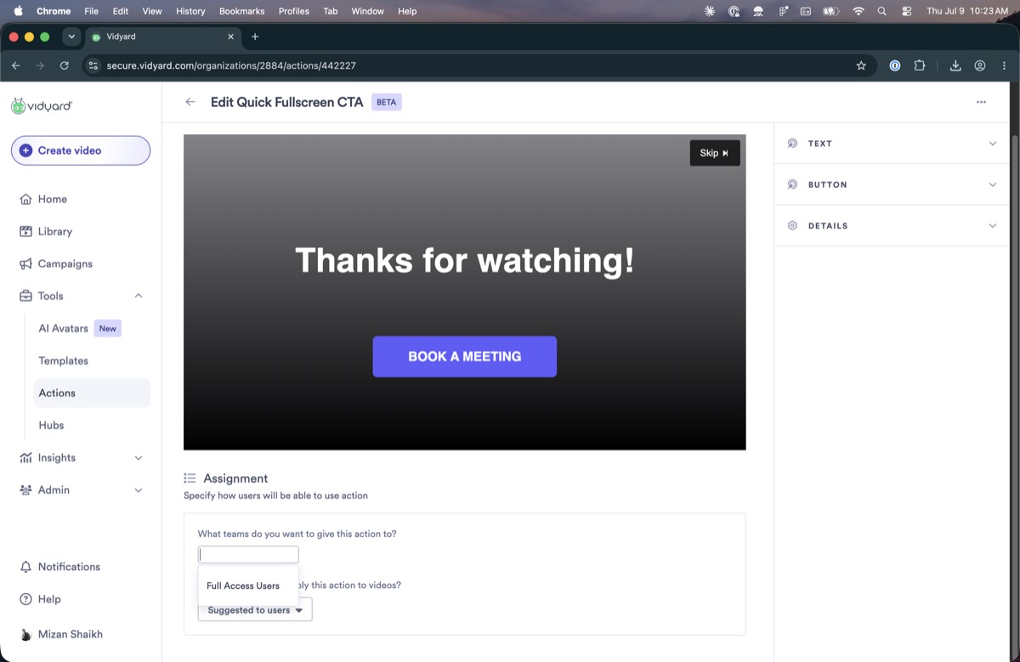Click the browser back arrow

point(15,65)
